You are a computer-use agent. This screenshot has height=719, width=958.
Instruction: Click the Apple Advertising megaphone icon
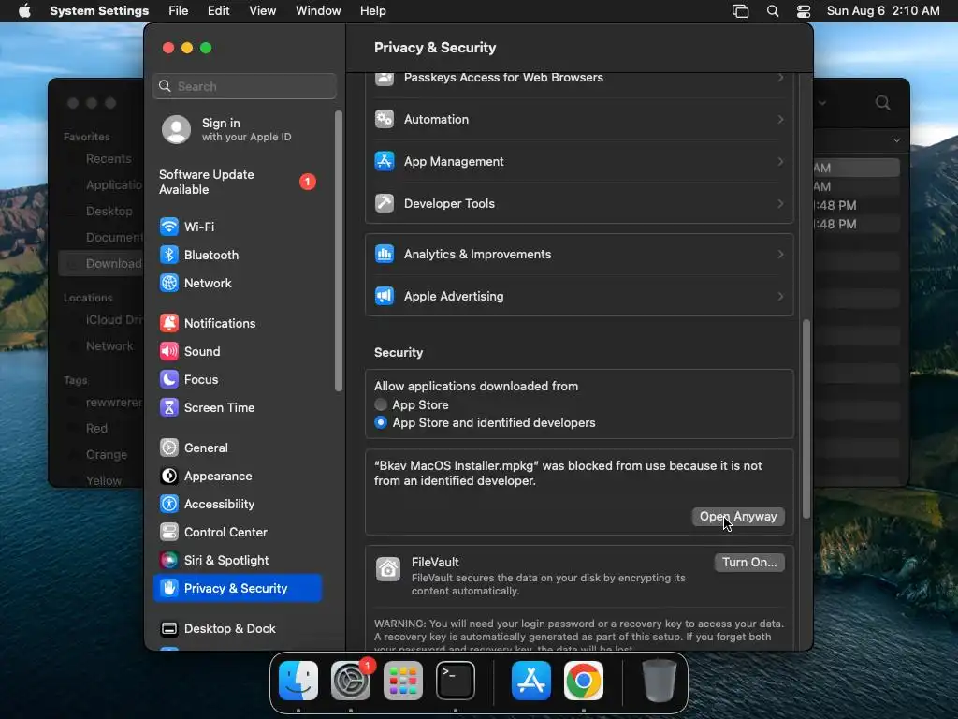pyautogui.click(x=385, y=297)
